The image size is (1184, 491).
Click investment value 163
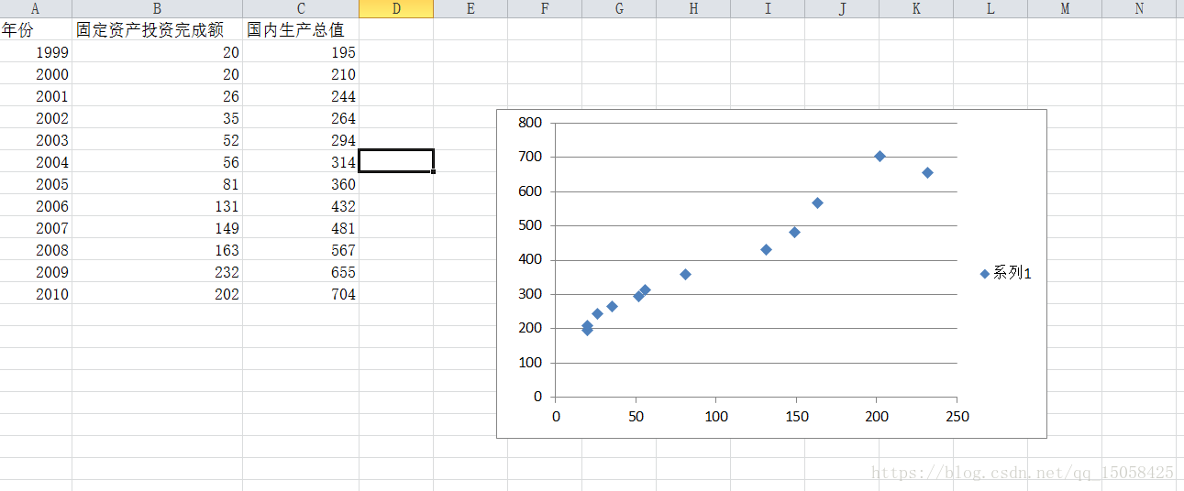(x=157, y=249)
